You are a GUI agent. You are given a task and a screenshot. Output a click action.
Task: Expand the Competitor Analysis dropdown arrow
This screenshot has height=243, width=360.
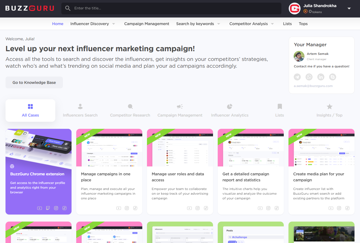click(272, 24)
